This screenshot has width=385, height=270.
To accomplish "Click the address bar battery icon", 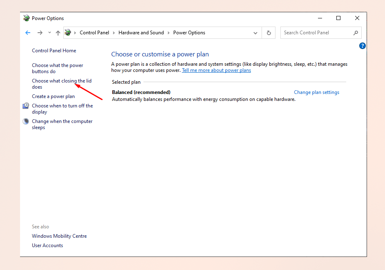I will [68, 33].
